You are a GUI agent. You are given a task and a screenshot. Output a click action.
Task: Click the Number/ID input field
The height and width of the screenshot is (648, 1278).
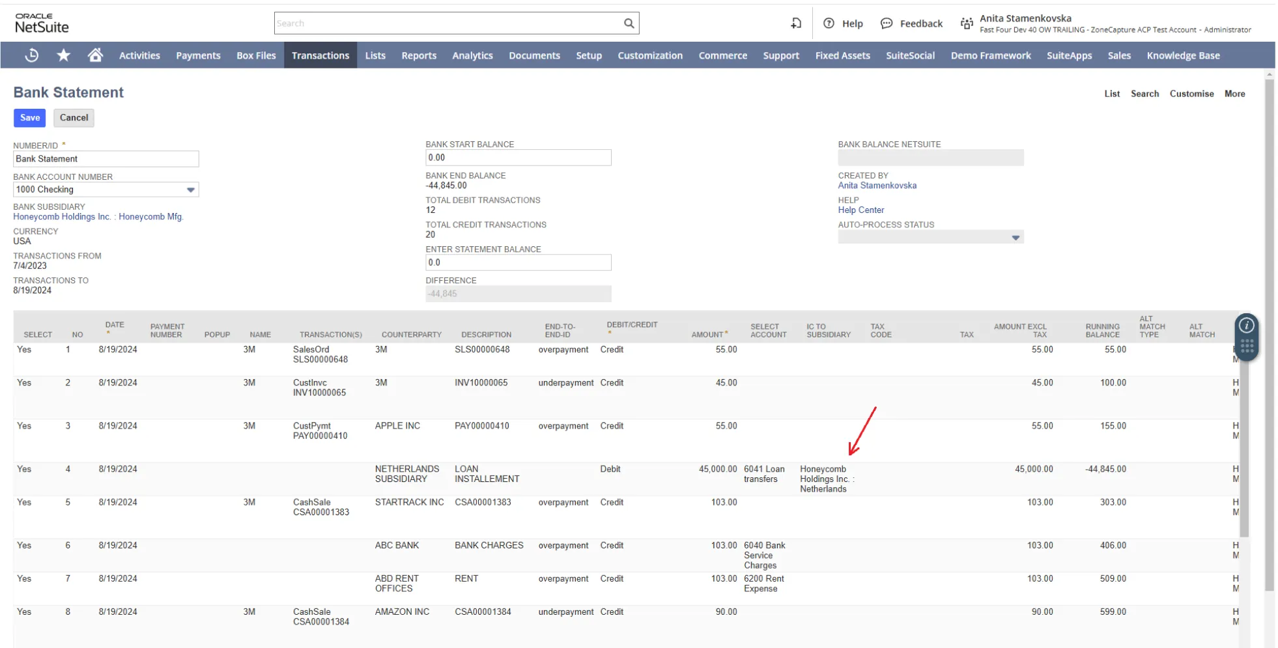pos(106,159)
